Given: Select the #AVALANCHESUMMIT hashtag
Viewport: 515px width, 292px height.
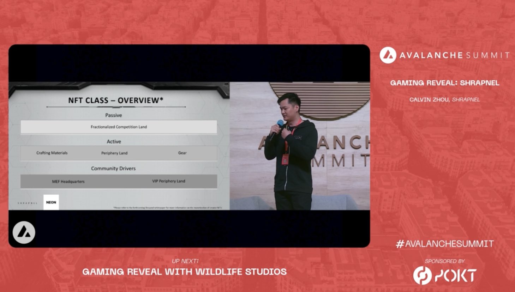Looking at the screenshot, I should pyautogui.click(x=445, y=244).
